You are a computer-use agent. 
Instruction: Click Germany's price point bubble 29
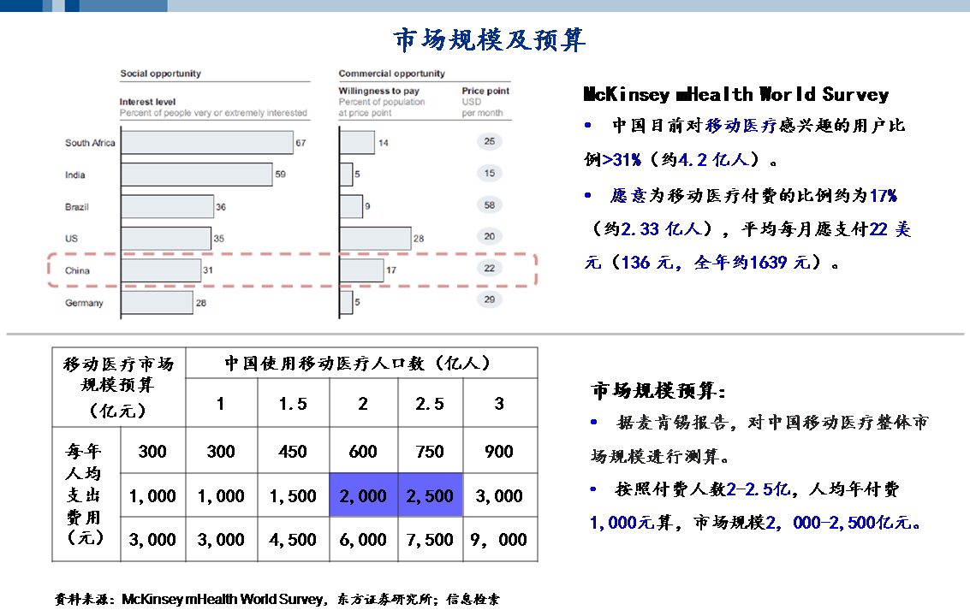[490, 299]
